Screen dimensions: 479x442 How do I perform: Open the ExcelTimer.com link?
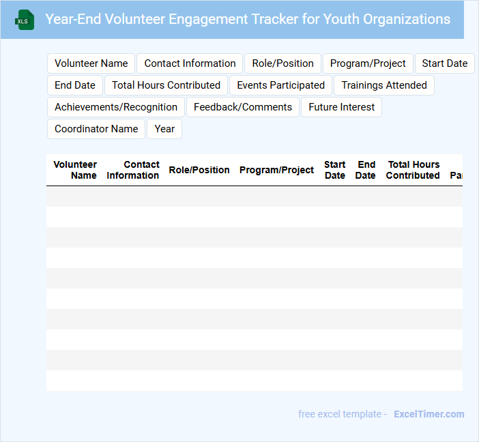tap(429, 414)
